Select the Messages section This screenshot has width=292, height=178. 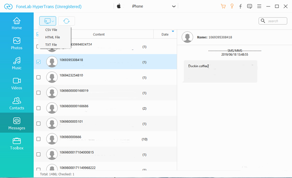coord(17,123)
